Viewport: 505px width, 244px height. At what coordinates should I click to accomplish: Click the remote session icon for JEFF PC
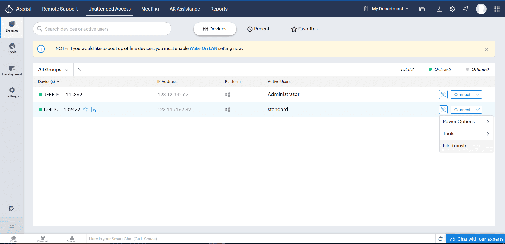click(x=443, y=95)
